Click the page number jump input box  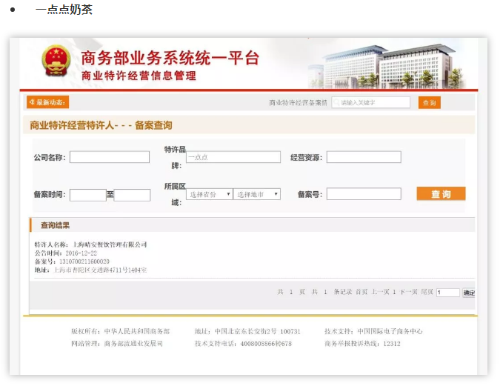(447, 293)
